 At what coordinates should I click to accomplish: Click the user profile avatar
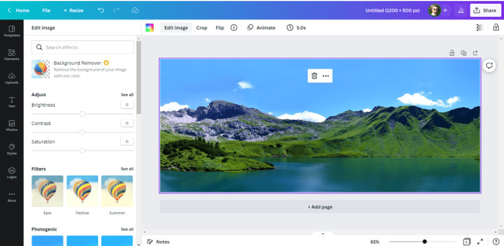(435, 10)
